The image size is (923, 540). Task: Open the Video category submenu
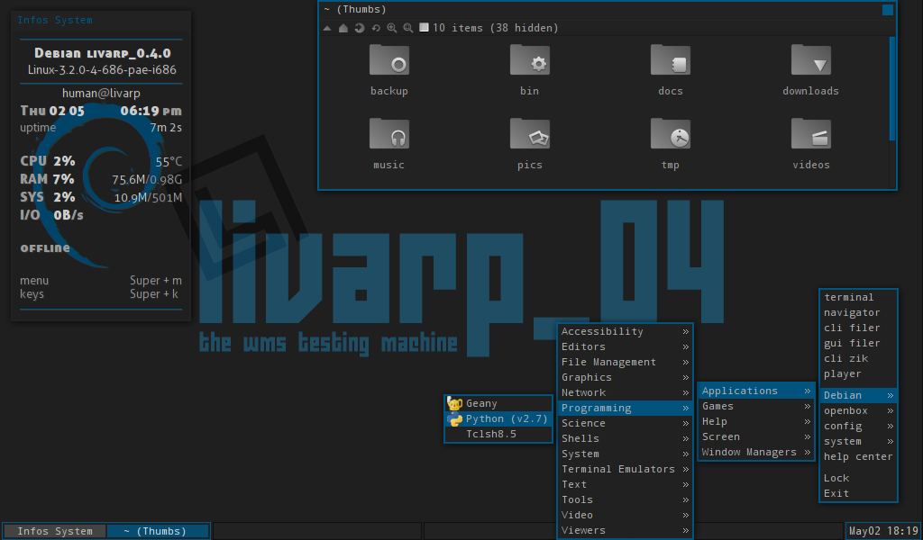[625, 515]
